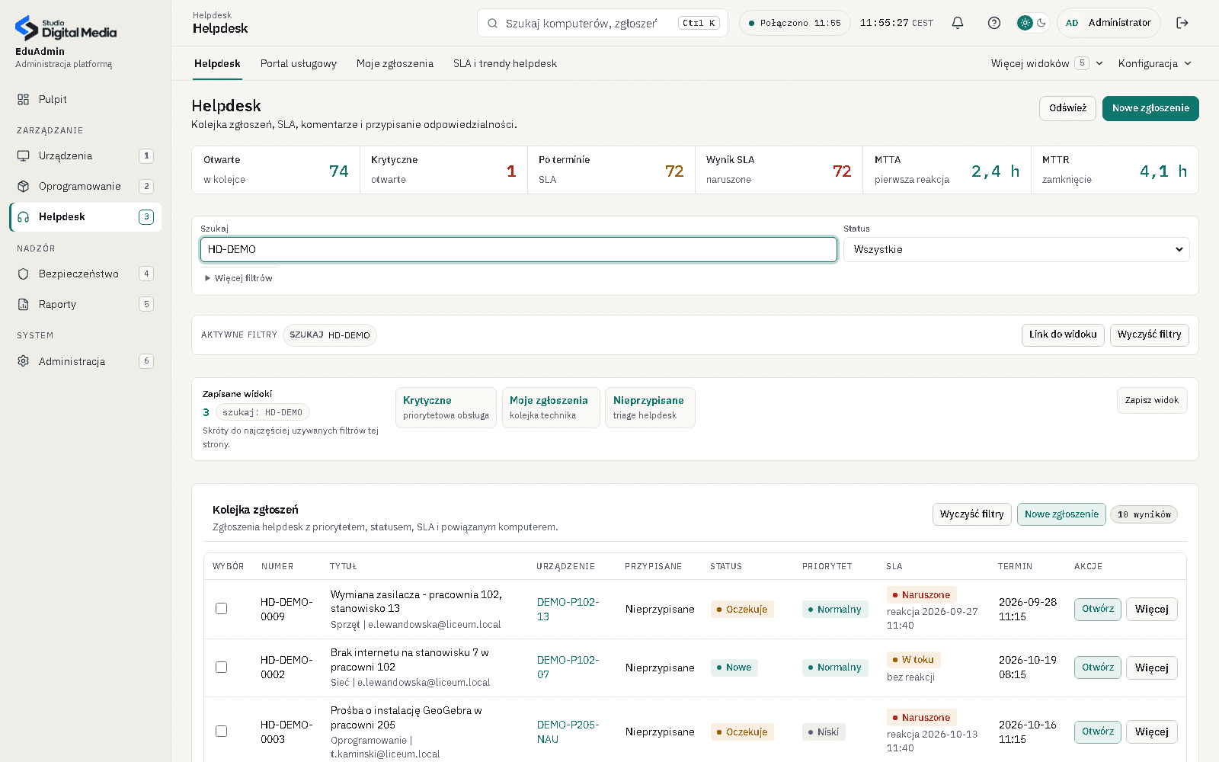Click the logout icon
Screen dimensions: 1219x762
(x=1182, y=23)
